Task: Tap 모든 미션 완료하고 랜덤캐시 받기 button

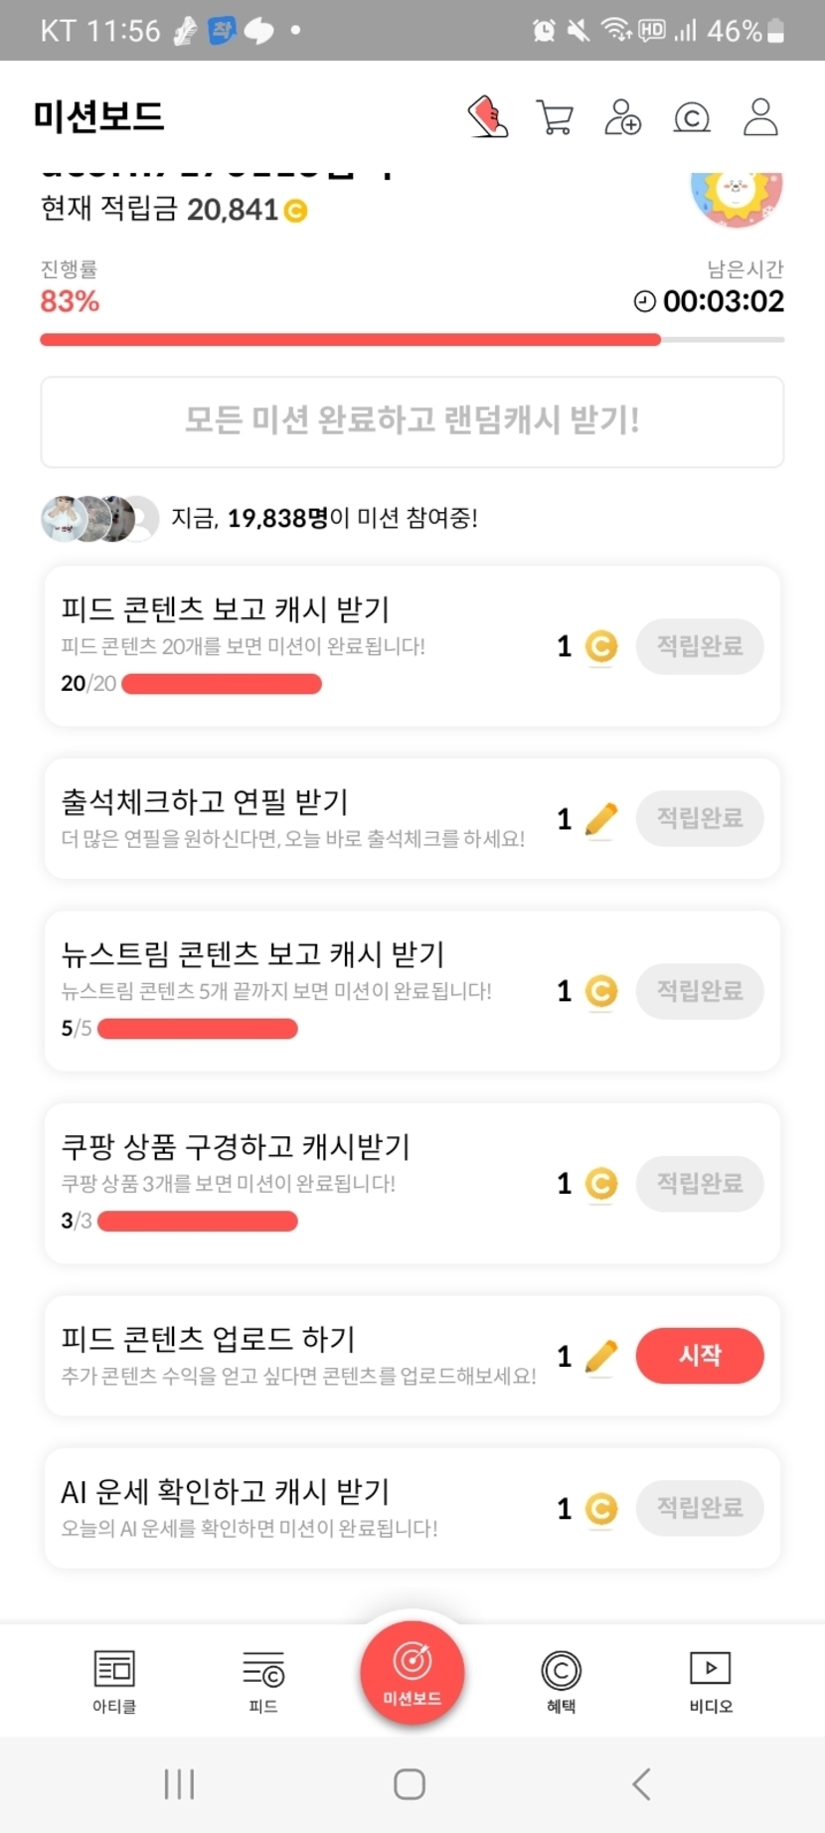Action: pyautogui.click(x=412, y=421)
